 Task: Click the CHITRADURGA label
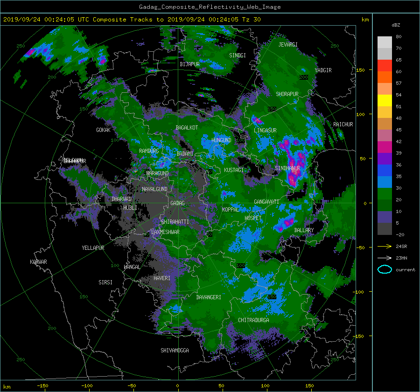(x=253, y=320)
